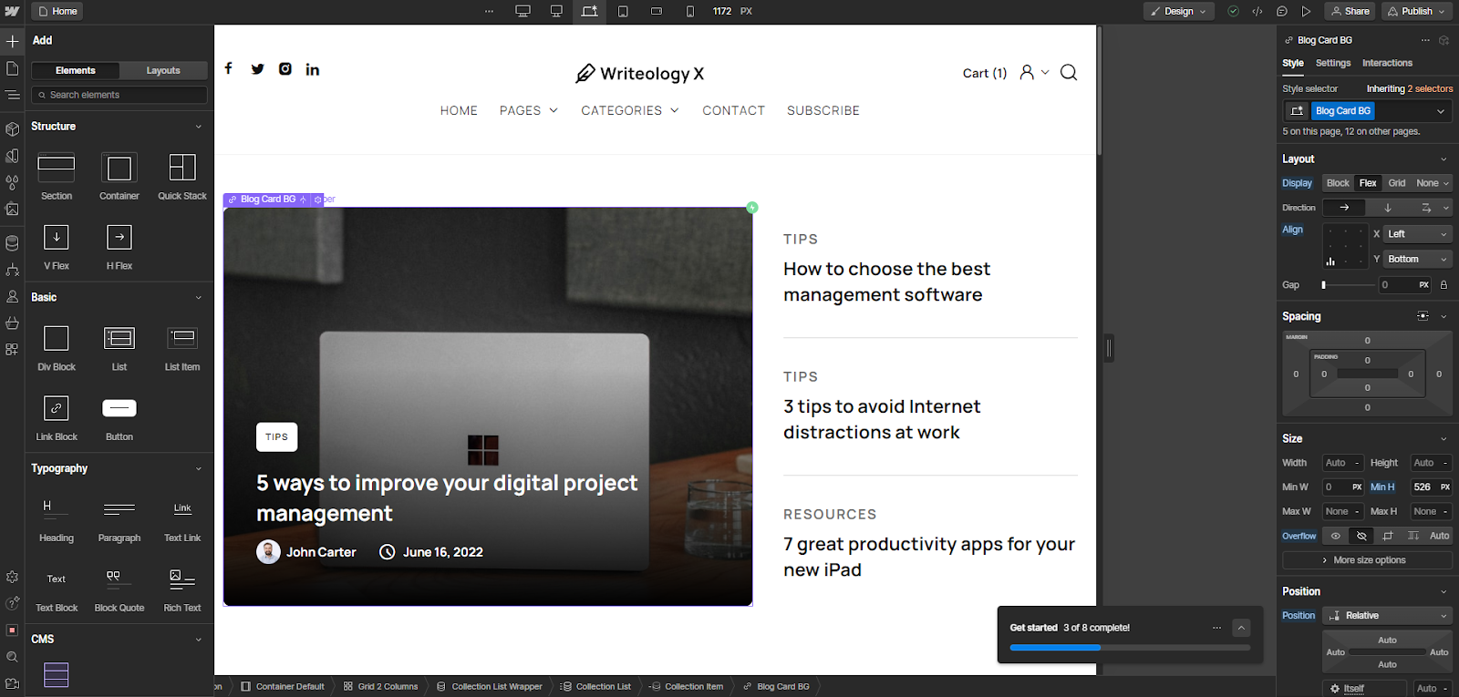
Task: Set display to Block
Action: (x=1338, y=183)
